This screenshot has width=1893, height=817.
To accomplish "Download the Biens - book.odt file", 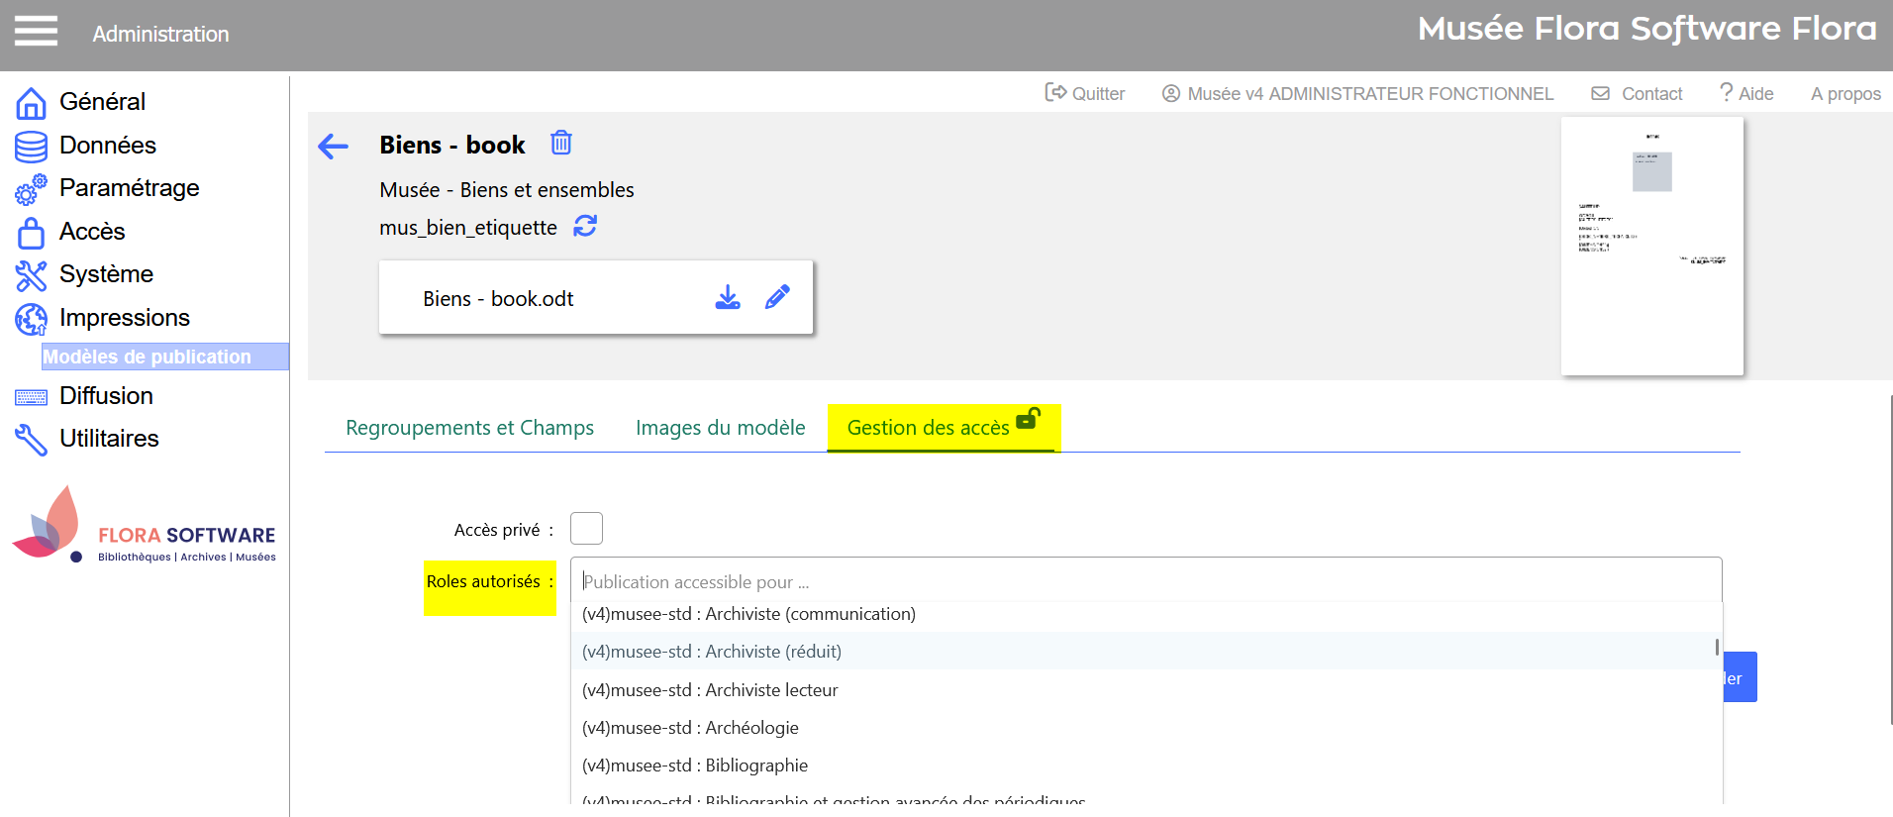I will [x=728, y=297].
